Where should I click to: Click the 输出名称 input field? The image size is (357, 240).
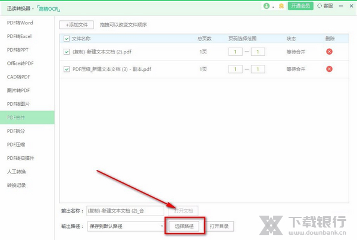pyautogui.click(x=125, y=211)
